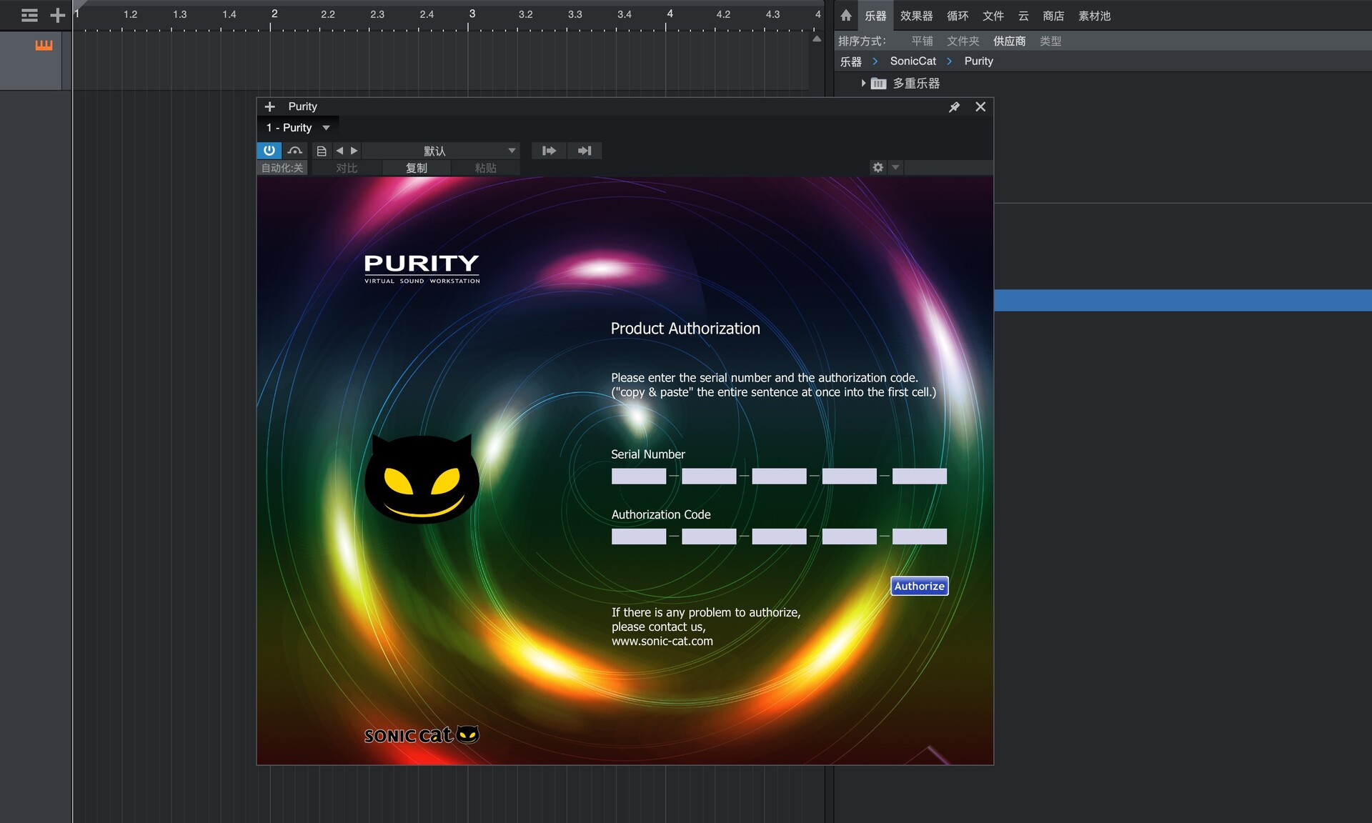Click the fourth Authorization Code cell
The height and width of the screenshot is (823, 1372).
(850, 537)
